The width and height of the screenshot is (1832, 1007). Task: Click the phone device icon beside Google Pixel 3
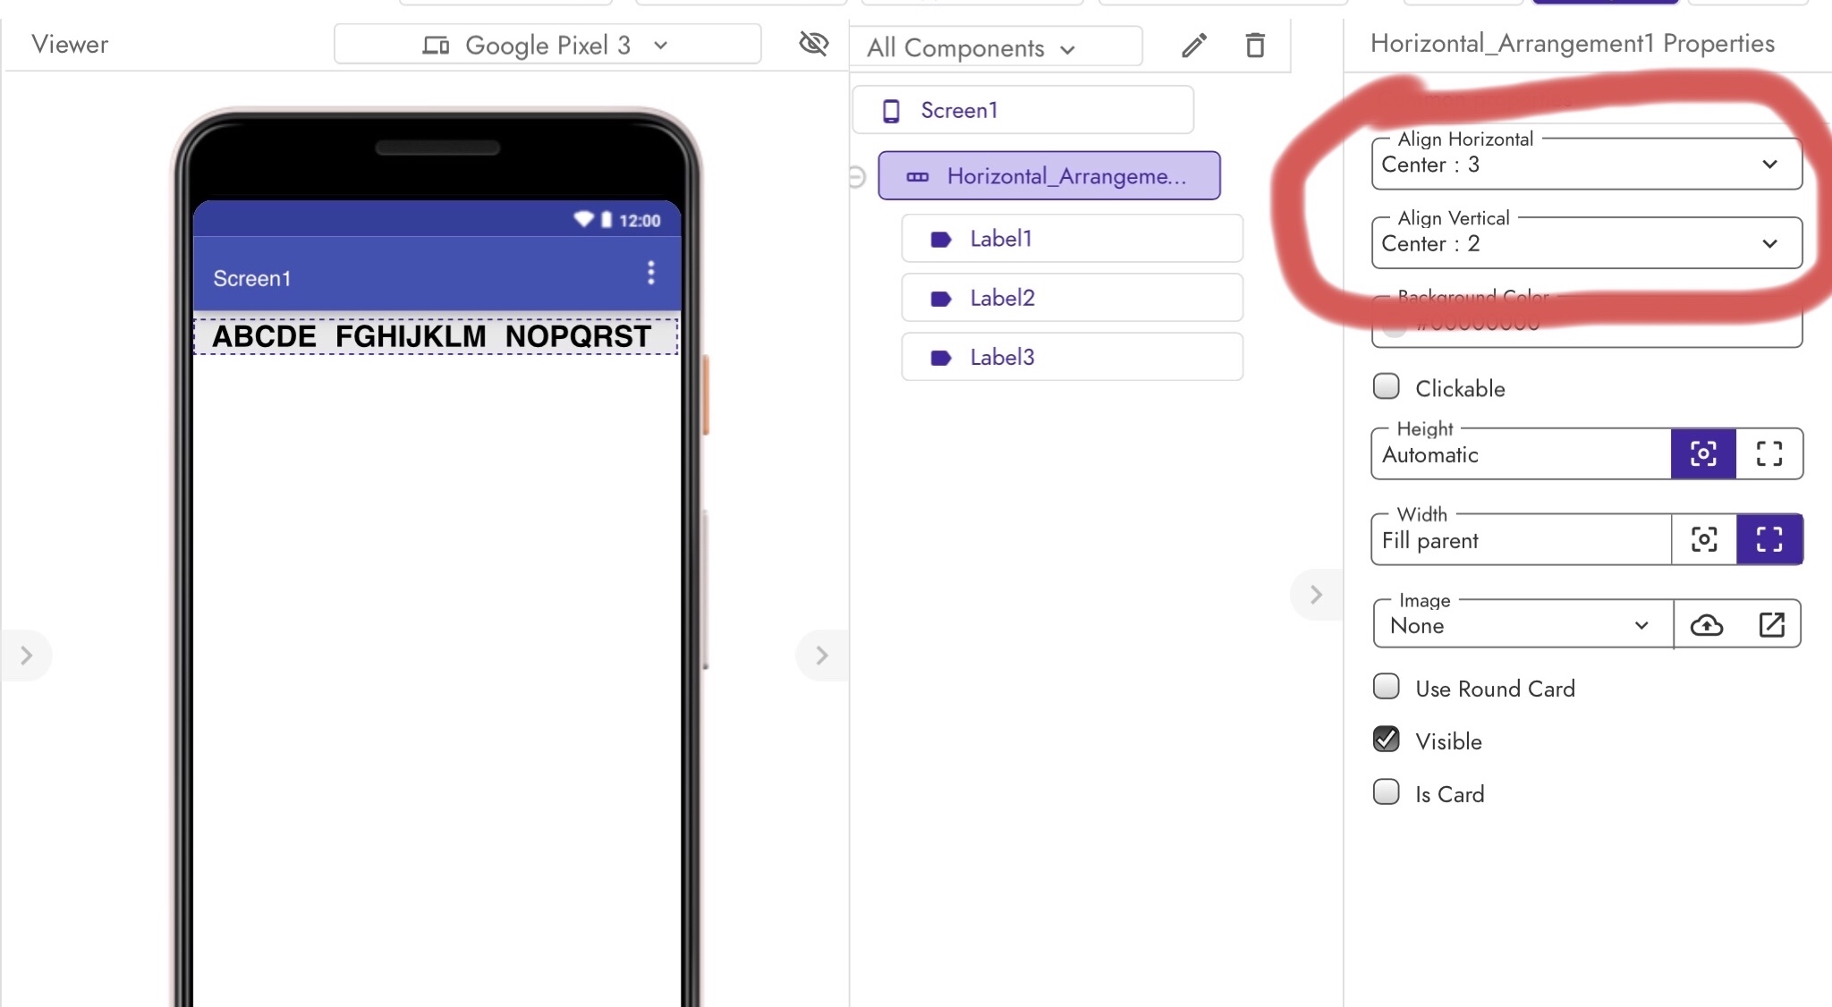coord(436,44)
